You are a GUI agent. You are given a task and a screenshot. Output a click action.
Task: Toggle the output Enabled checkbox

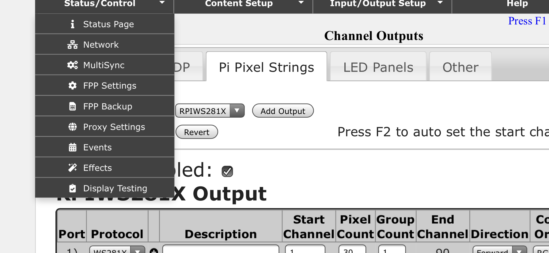click(227, 171)
